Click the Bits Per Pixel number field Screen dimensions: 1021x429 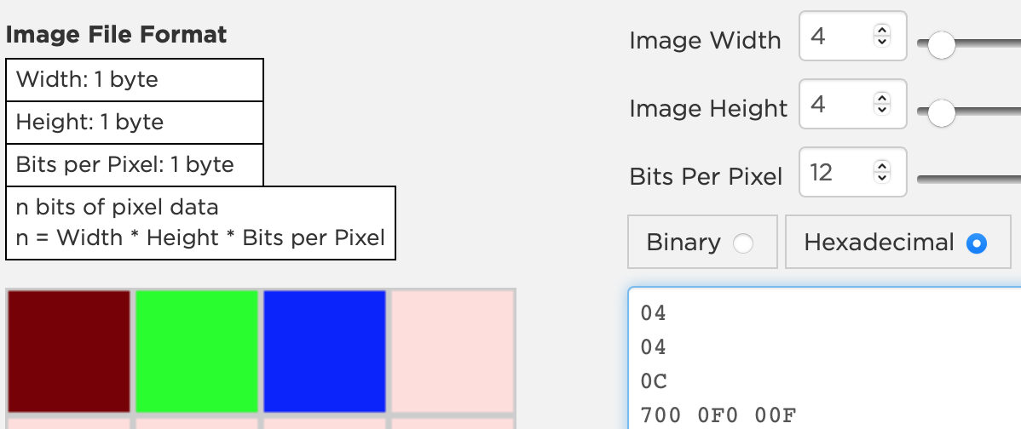pyautogui.click(x=836, y=173)
